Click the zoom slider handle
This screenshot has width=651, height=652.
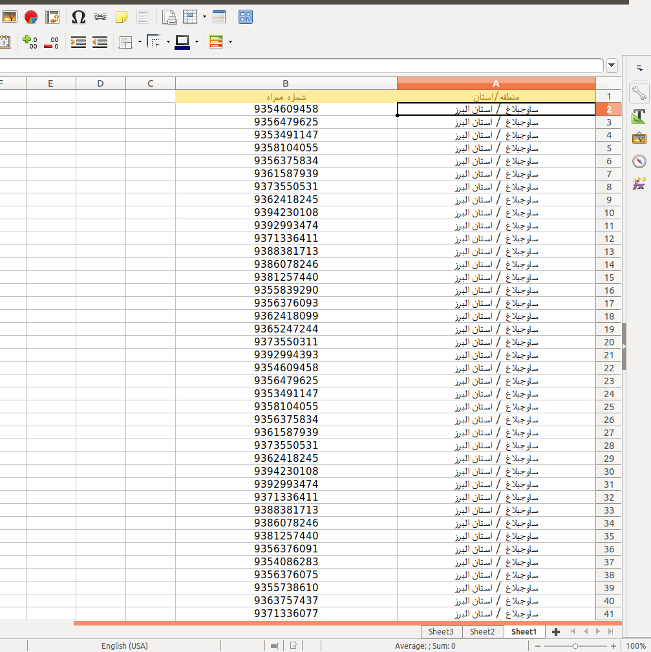point(575,646)
